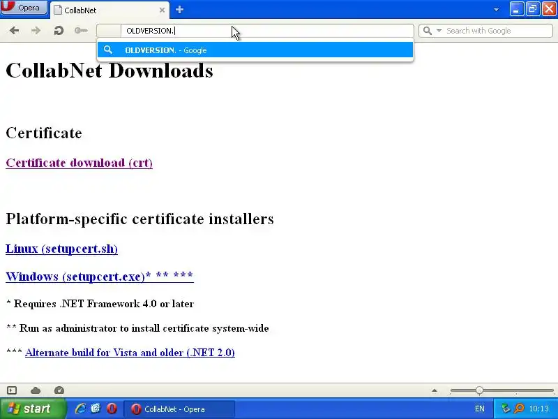Reload the current page
The height and width of the screenshot is (419, 558).
[x=59, y=31]
